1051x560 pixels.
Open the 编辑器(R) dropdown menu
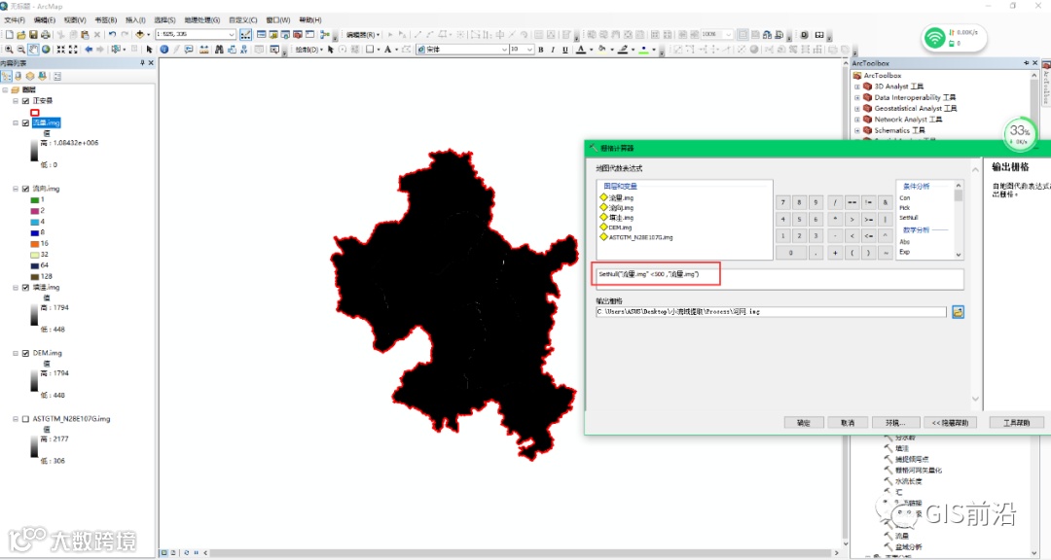pos(363,35)
